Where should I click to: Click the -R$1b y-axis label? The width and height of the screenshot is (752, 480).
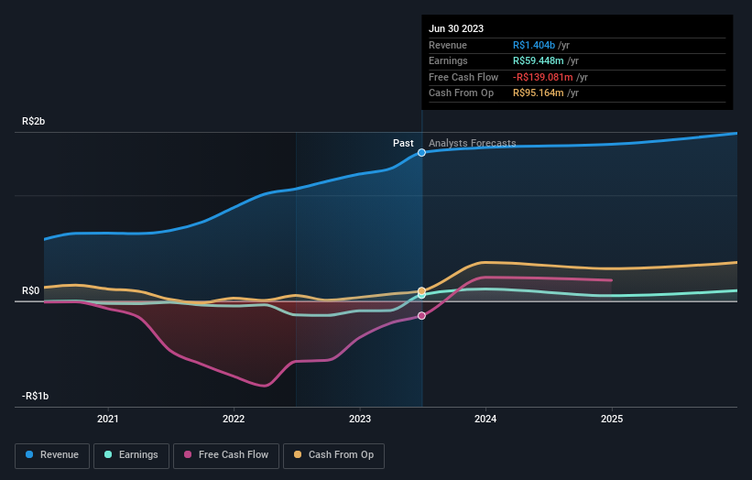(x=35, y=396)
